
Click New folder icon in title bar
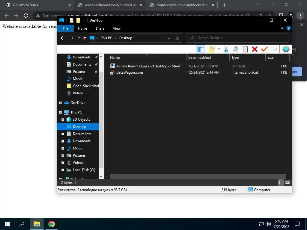[x=78, y=20]
